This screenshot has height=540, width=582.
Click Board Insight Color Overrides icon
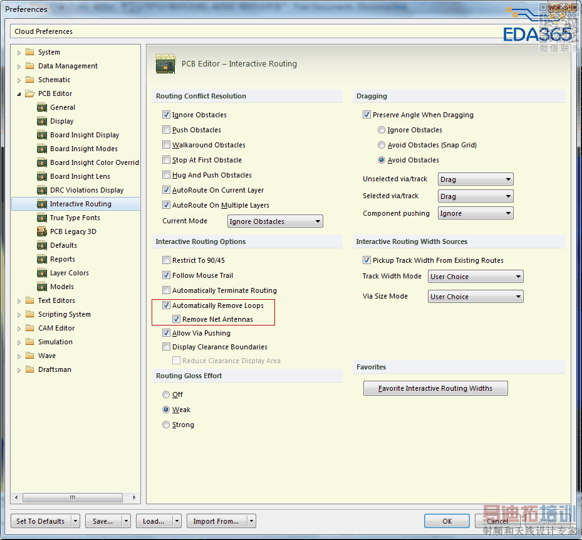tap(42, 162)
